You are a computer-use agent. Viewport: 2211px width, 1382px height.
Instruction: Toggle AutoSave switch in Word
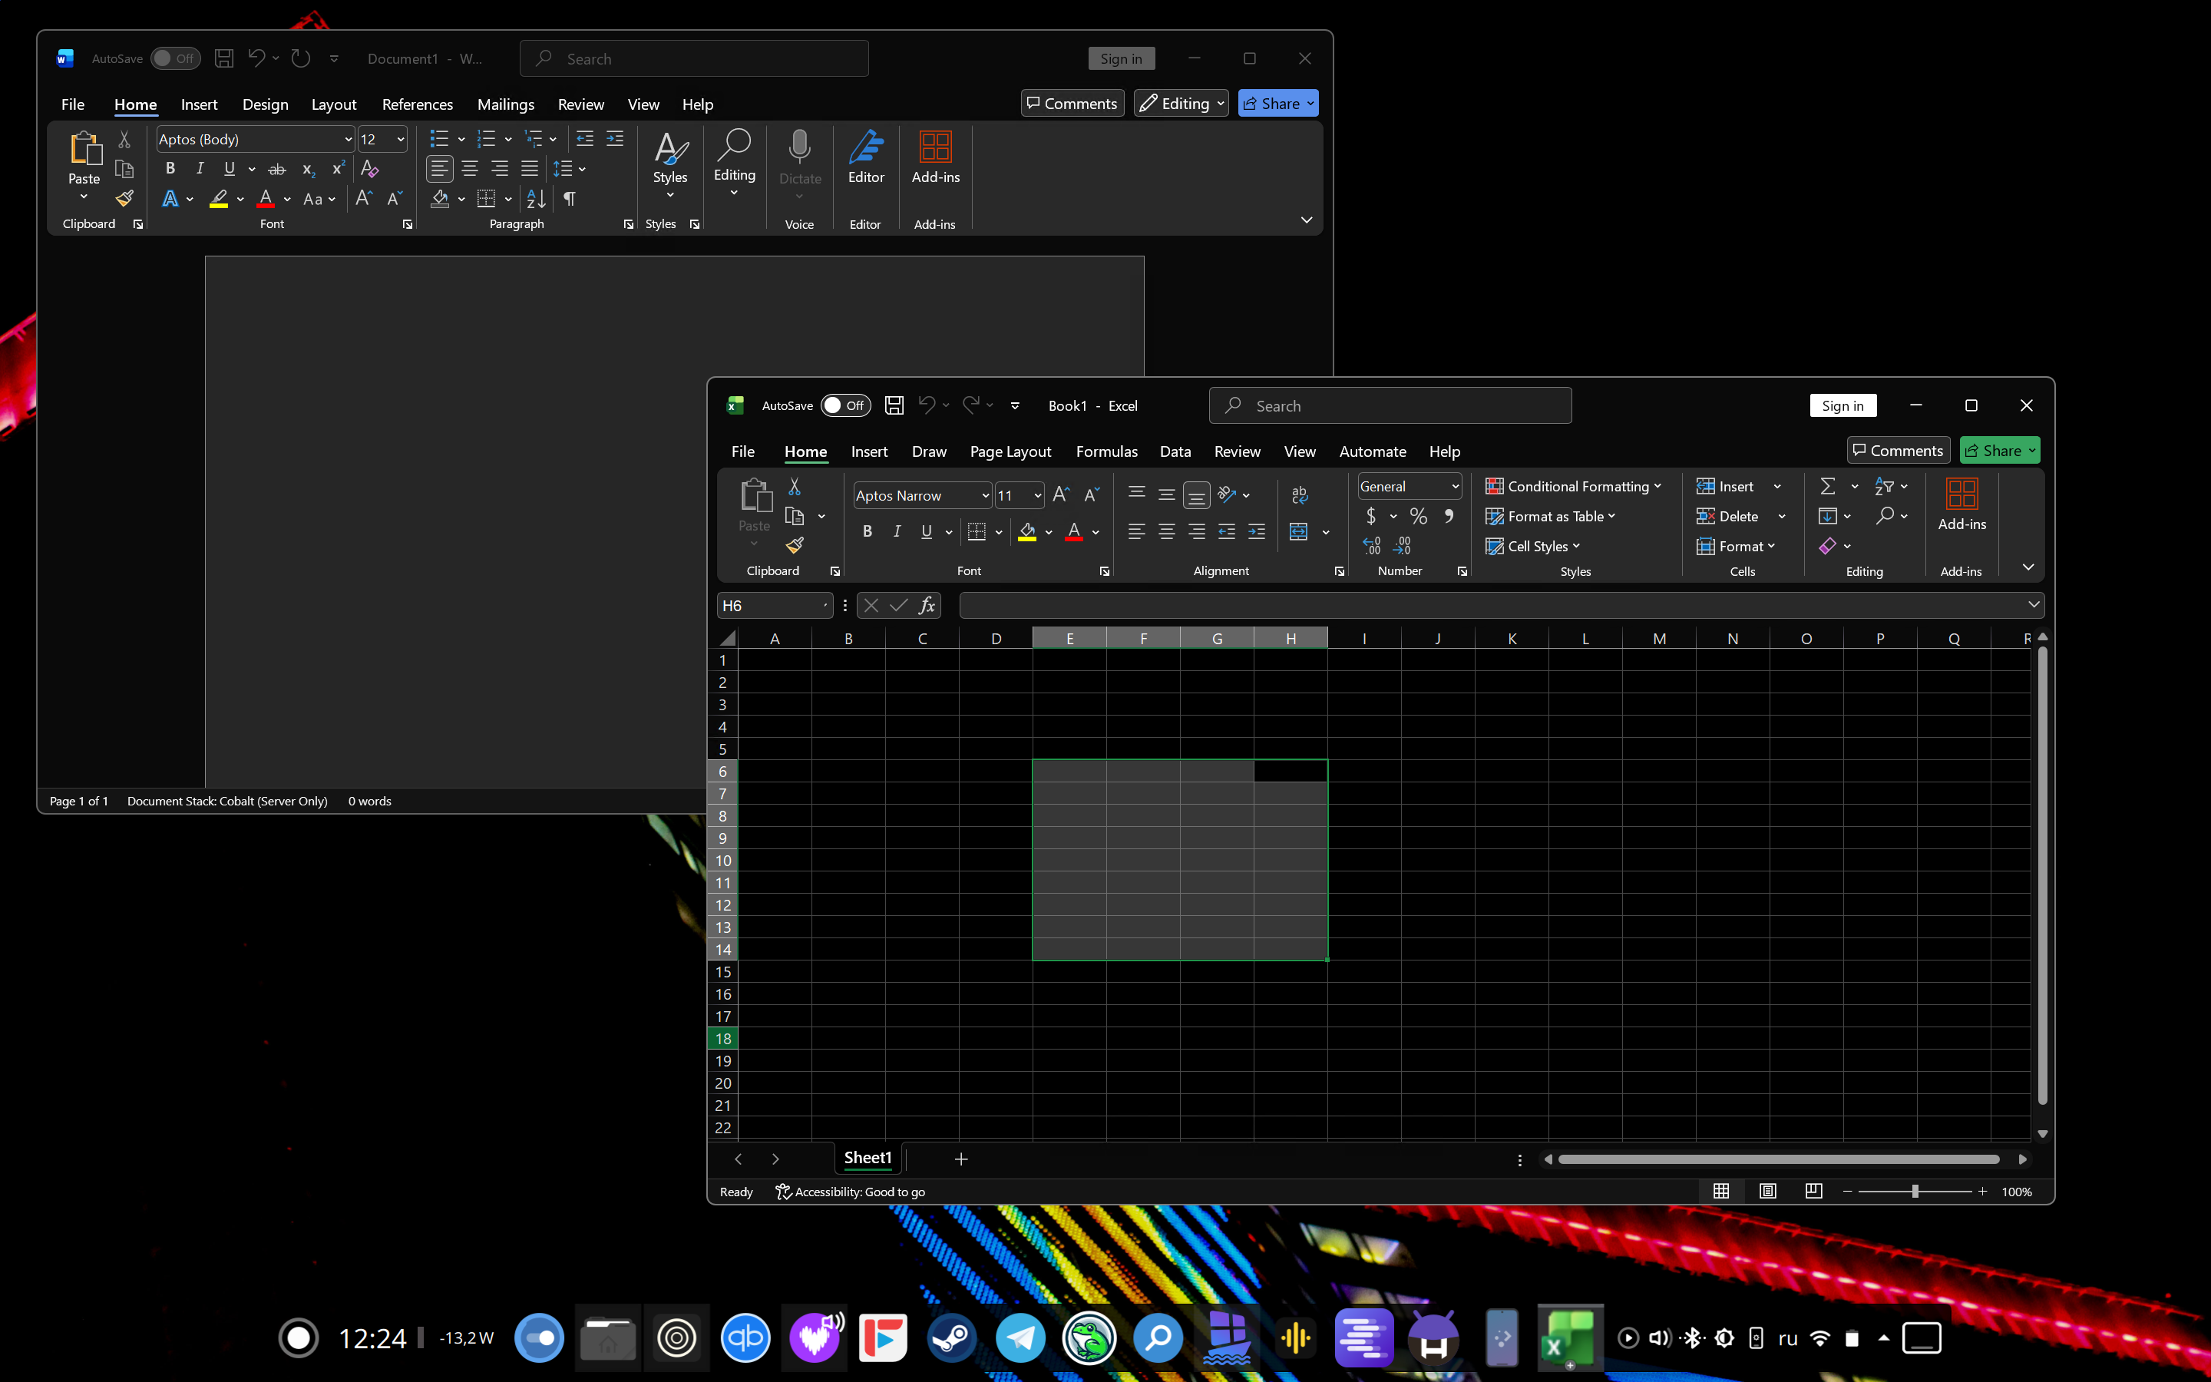point(174,58)
